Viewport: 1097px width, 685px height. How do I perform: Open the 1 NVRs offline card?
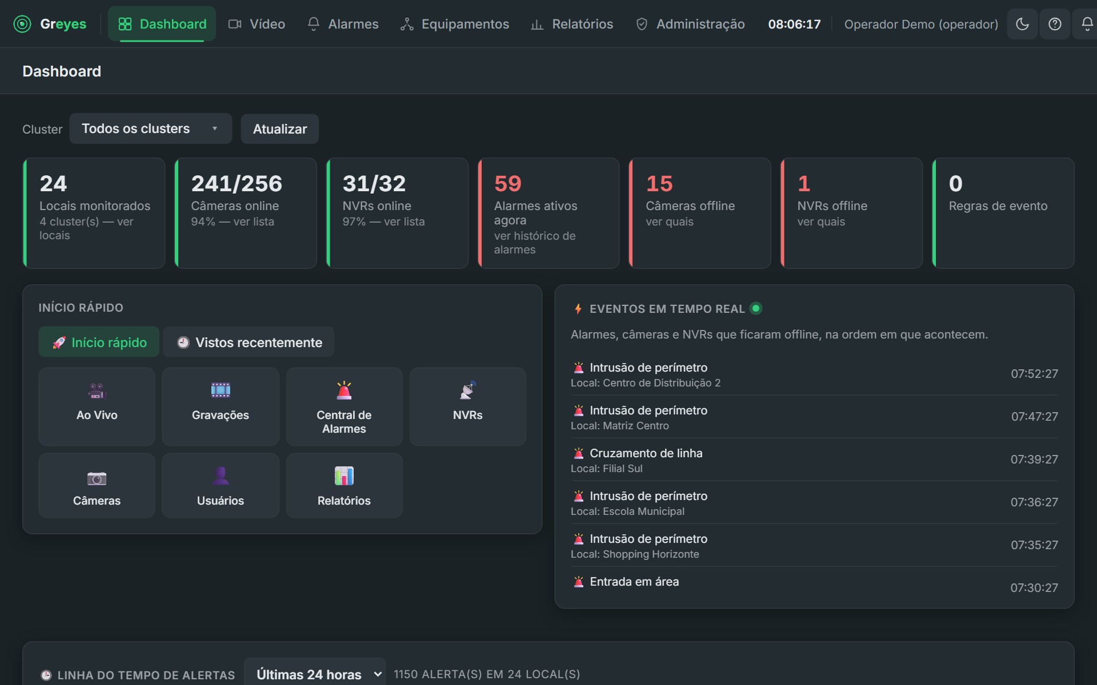tap(851, 213)
